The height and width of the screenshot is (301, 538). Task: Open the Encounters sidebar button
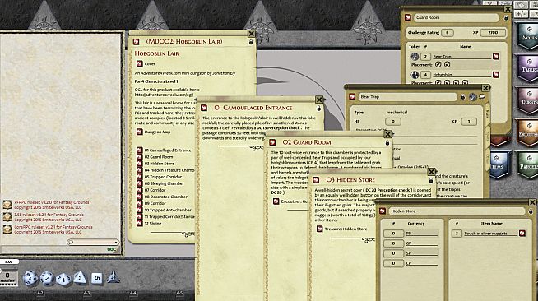(528, 132)
